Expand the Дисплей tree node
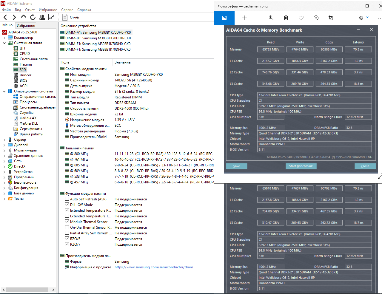The height and width of the screenshot is (294, 382). tap(4, 145)
